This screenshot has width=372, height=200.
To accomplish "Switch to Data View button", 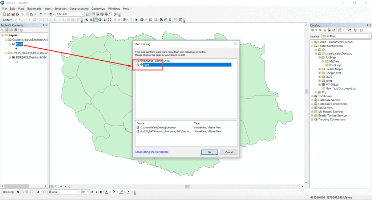I will click(52, 187).
